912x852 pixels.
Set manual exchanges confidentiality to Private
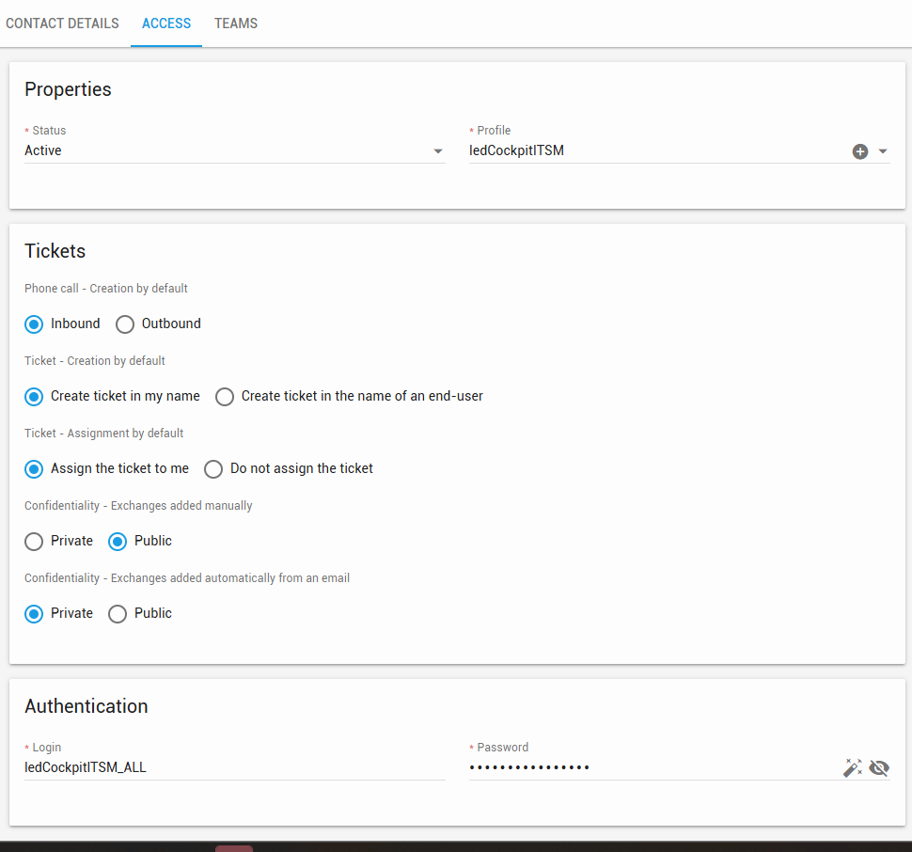tap(34, 542)
